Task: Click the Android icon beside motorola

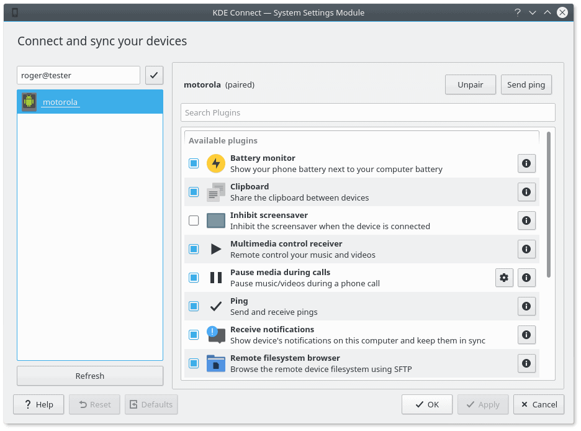Action: [x=29, y=102]
